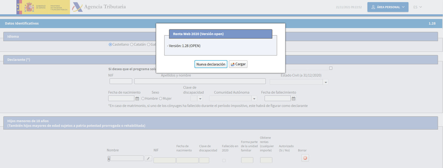Select the Castellano language option
This screenshot has height=168, width=443.
(111, 45)
